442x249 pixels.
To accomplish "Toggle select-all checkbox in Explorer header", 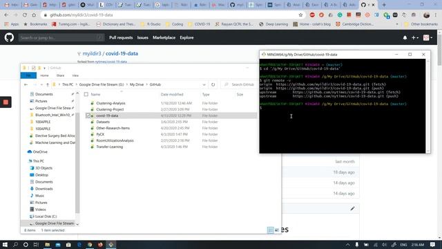I will coord(86,94).
